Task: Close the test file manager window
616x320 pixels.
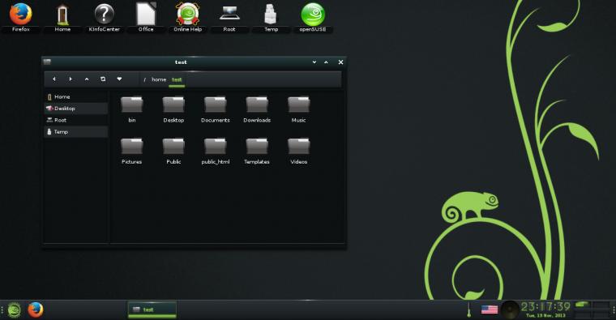Action: point(340,62)
